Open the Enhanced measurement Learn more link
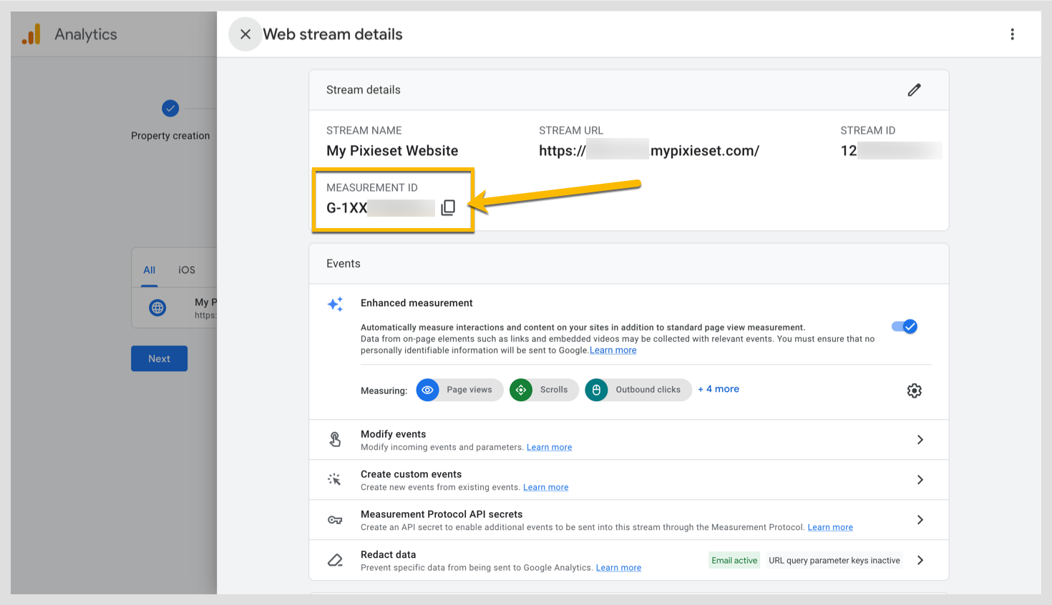The image size is (1052, 605). [613, 350]
